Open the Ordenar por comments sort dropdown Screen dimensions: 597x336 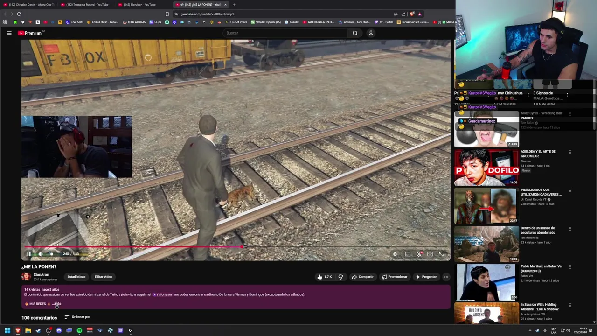77,317
